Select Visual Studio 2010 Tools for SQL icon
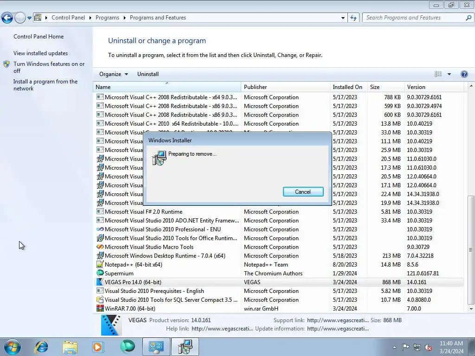Viewport: 475px width, 356px height. [x=100, y=299]
